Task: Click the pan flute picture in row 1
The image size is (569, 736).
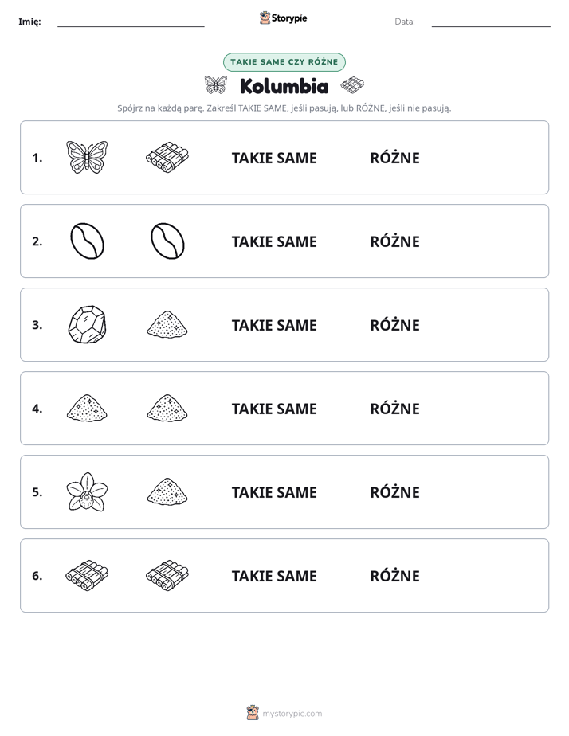Action: [167, 157]
